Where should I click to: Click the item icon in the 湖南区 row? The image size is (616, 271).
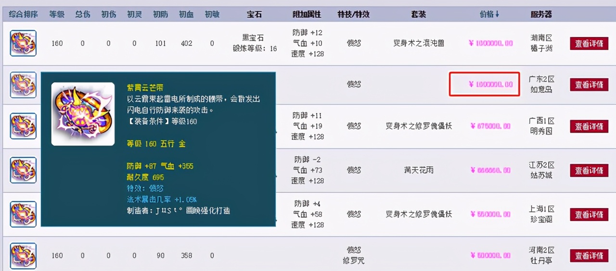click(23, 43)
